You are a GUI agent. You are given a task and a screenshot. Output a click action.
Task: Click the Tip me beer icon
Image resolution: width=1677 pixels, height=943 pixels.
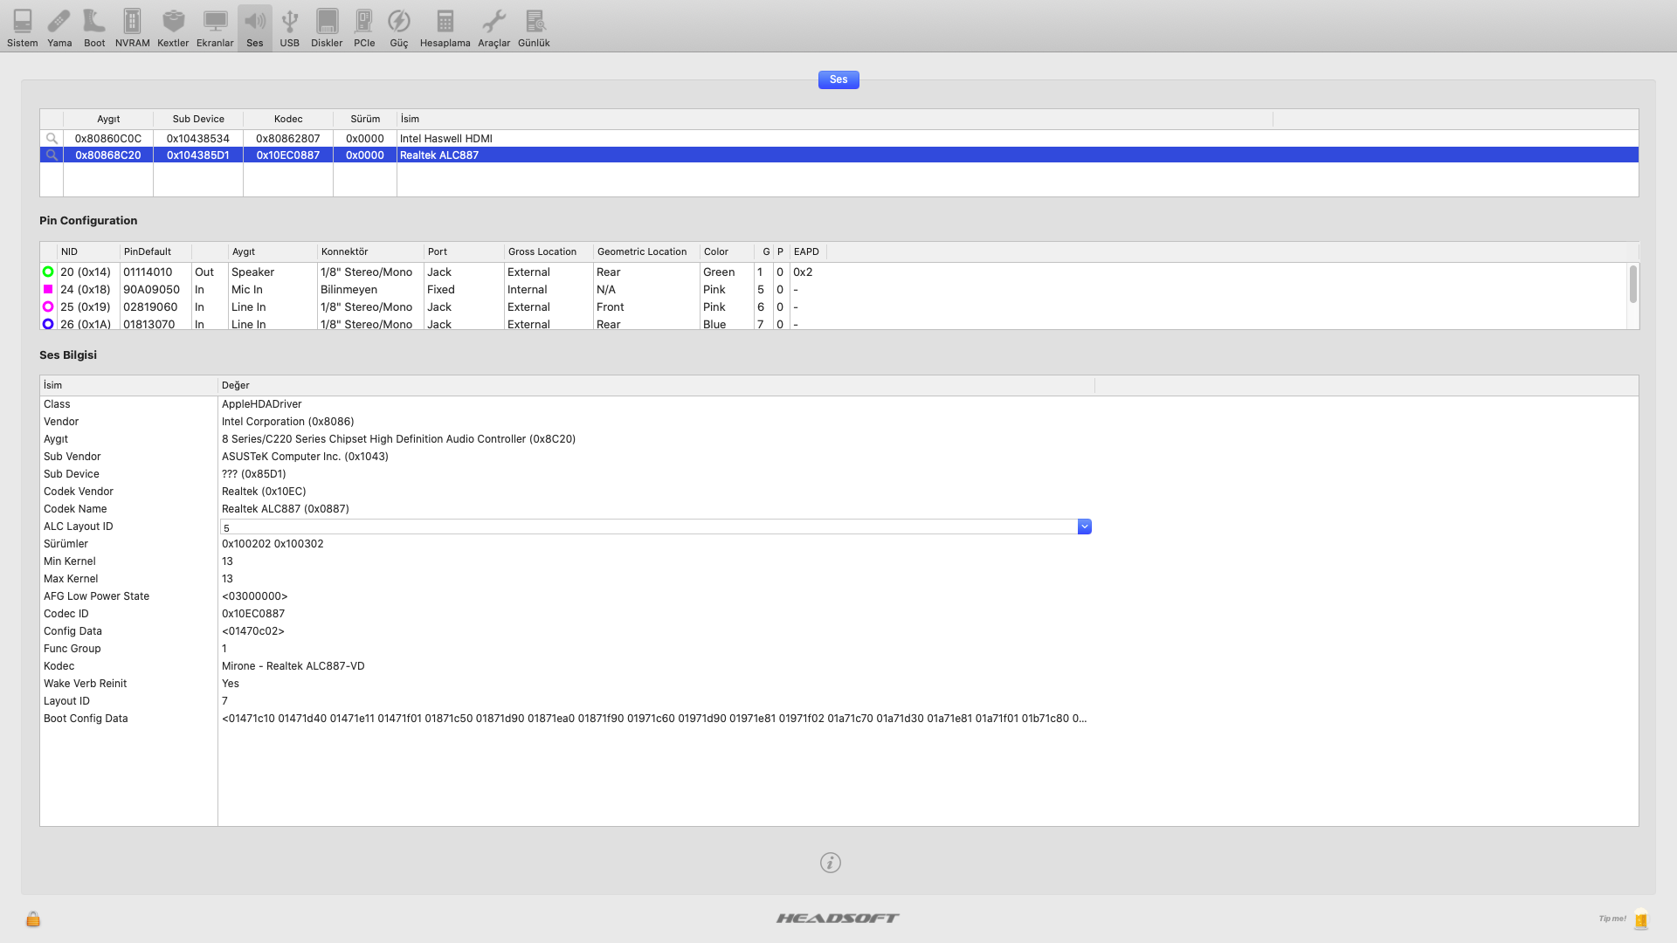(x=1640, y=919)
